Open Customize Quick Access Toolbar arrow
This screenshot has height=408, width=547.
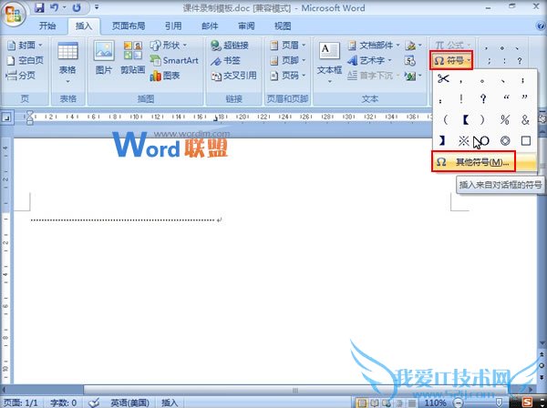pyautogui.click(x=97, y=7)
